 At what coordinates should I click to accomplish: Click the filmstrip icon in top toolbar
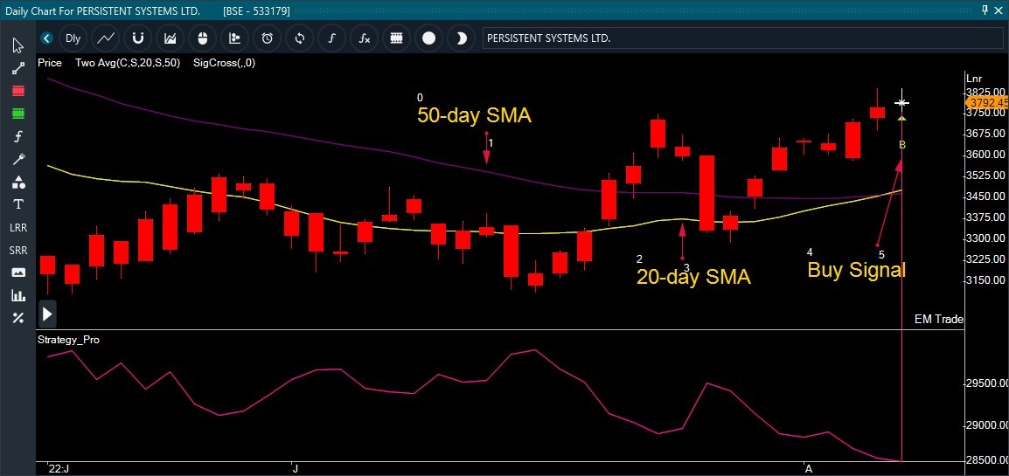point(396,38)
